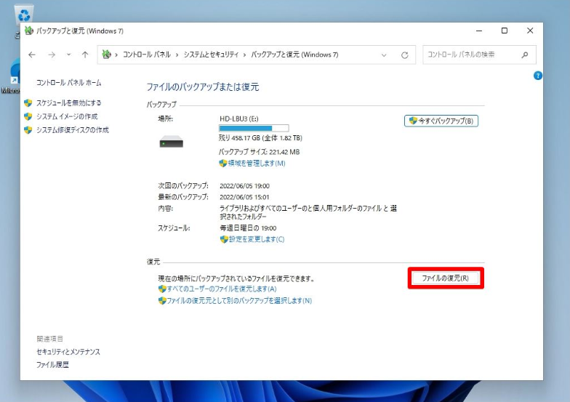Click バックアップ サイズ: 221.42 MB text
The width and height of the screenshot is (570, 402).
click(259, 152)
